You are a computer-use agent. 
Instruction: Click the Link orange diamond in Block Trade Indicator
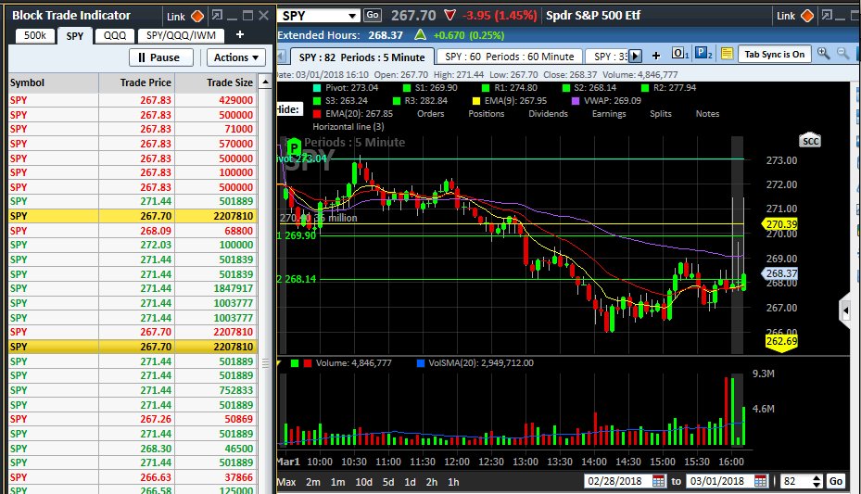tap(197, 17)
